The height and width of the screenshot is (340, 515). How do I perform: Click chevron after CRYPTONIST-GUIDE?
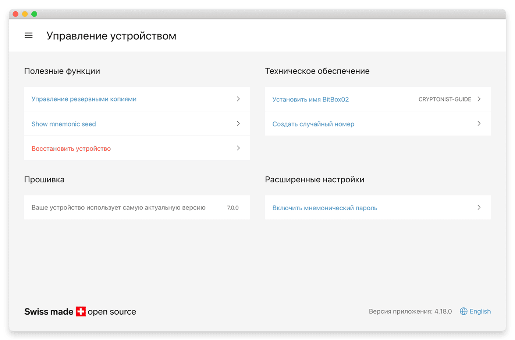click(x=479, y=99)
